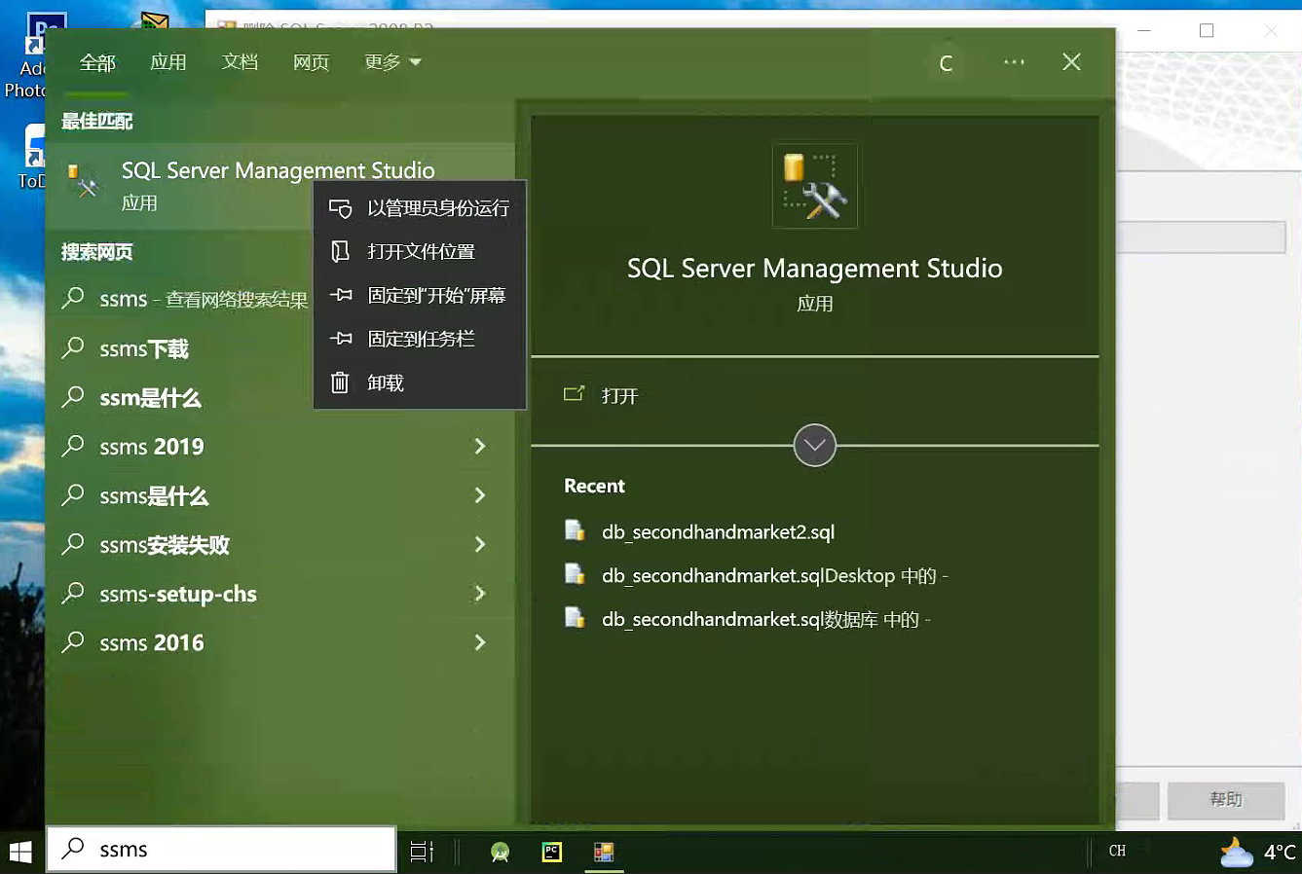The height and width of the screenshot is (874, 1302).
Task: Close the search panel with X
Action: point(1071,62)
